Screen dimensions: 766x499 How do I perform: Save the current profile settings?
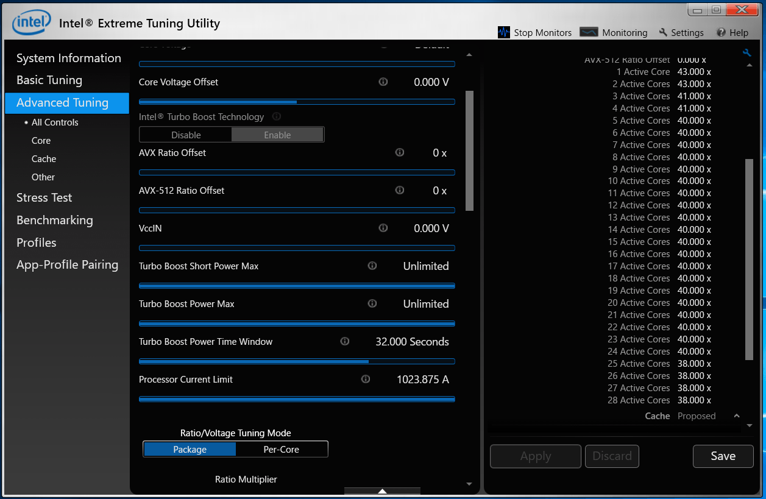click(x=723, y=456)
